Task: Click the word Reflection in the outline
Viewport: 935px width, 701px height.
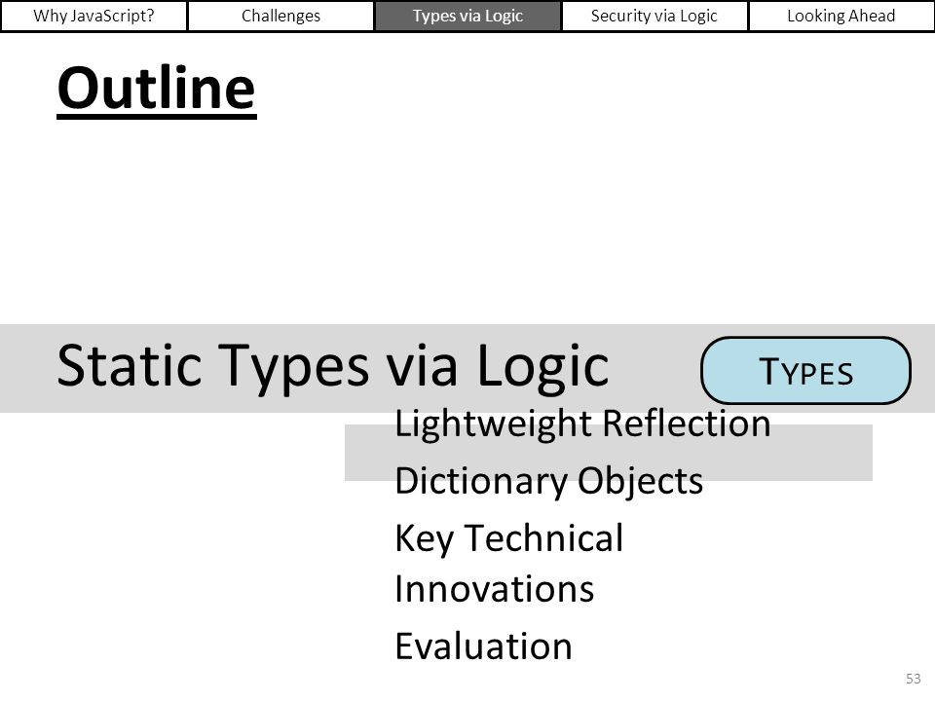Action: coord(687,424)
